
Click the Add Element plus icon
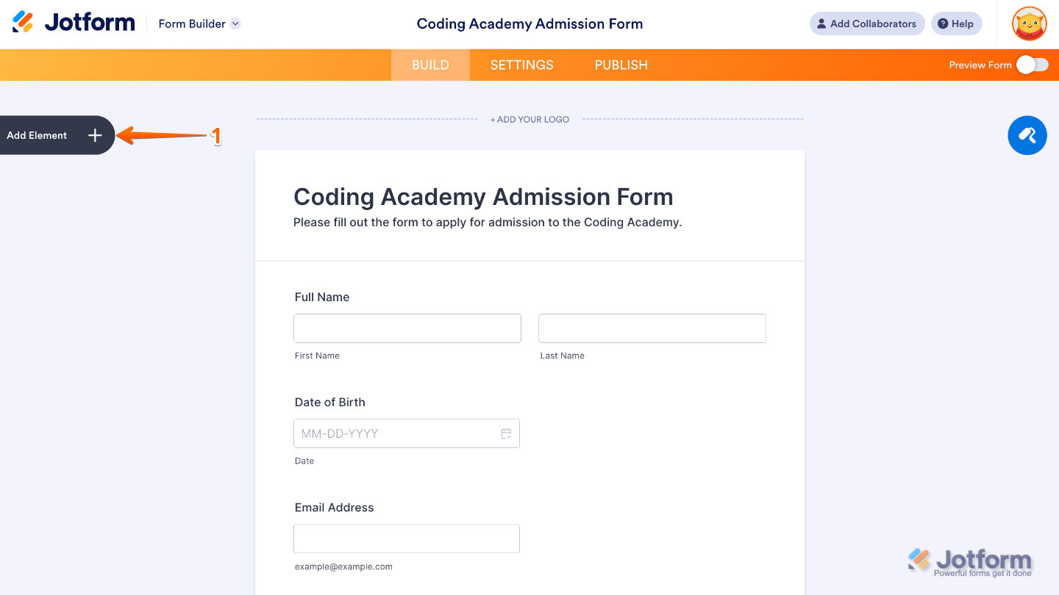click(x=94, y=135)
